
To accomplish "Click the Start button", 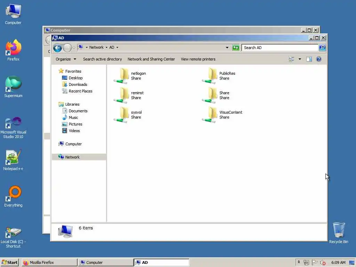I will click(x=9, y=262).
